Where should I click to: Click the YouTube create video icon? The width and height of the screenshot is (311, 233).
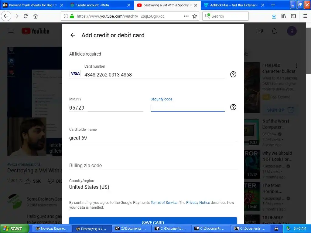259,31
